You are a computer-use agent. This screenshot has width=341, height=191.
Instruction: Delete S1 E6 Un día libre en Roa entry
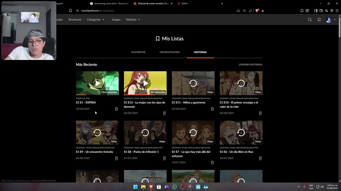tap(260, 158)
